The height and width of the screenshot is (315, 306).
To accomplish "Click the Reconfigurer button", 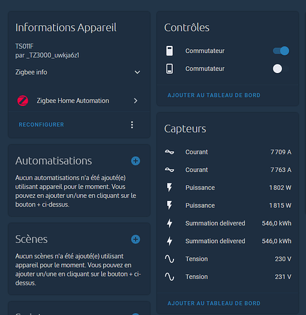I will tap(42, 125).
